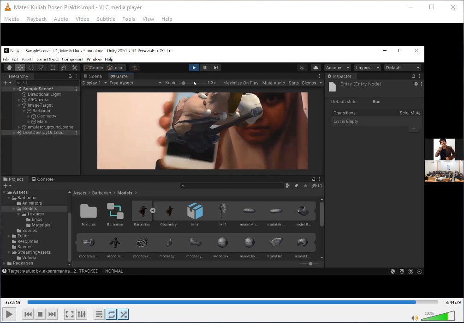Toggle VLC loop button

pos(111,314)
